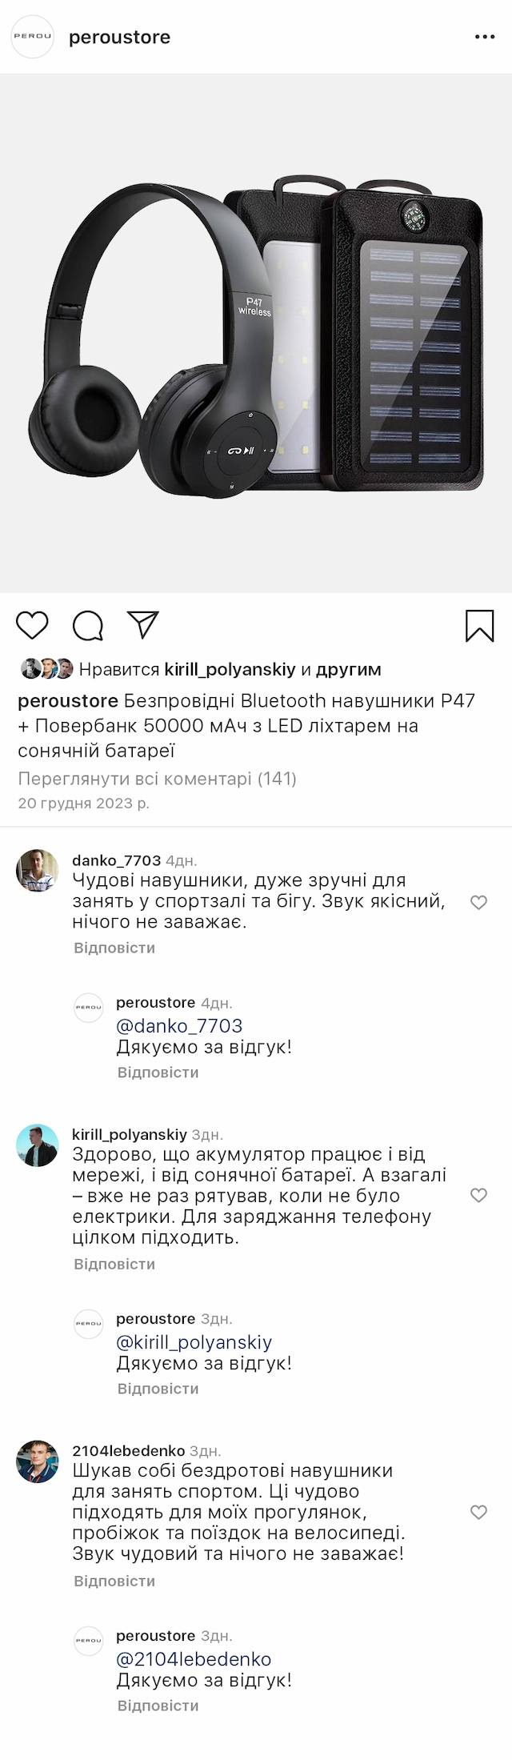Open the headphones and powerbank product image

(x=256, y=334)
